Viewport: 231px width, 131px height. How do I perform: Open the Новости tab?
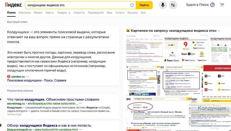(79, 13)
